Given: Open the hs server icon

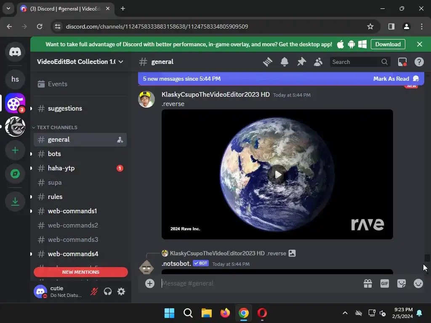Looking at the screenshot, I should (x=15, y=79).
